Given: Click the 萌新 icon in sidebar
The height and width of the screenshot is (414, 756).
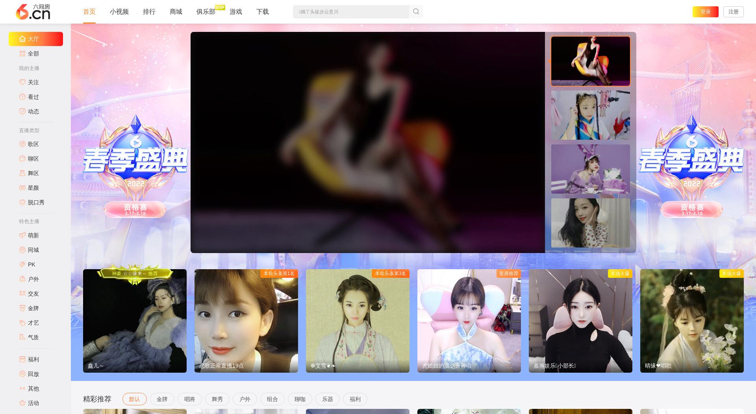Looking at the screenshot, I should (x=22, y=235).
